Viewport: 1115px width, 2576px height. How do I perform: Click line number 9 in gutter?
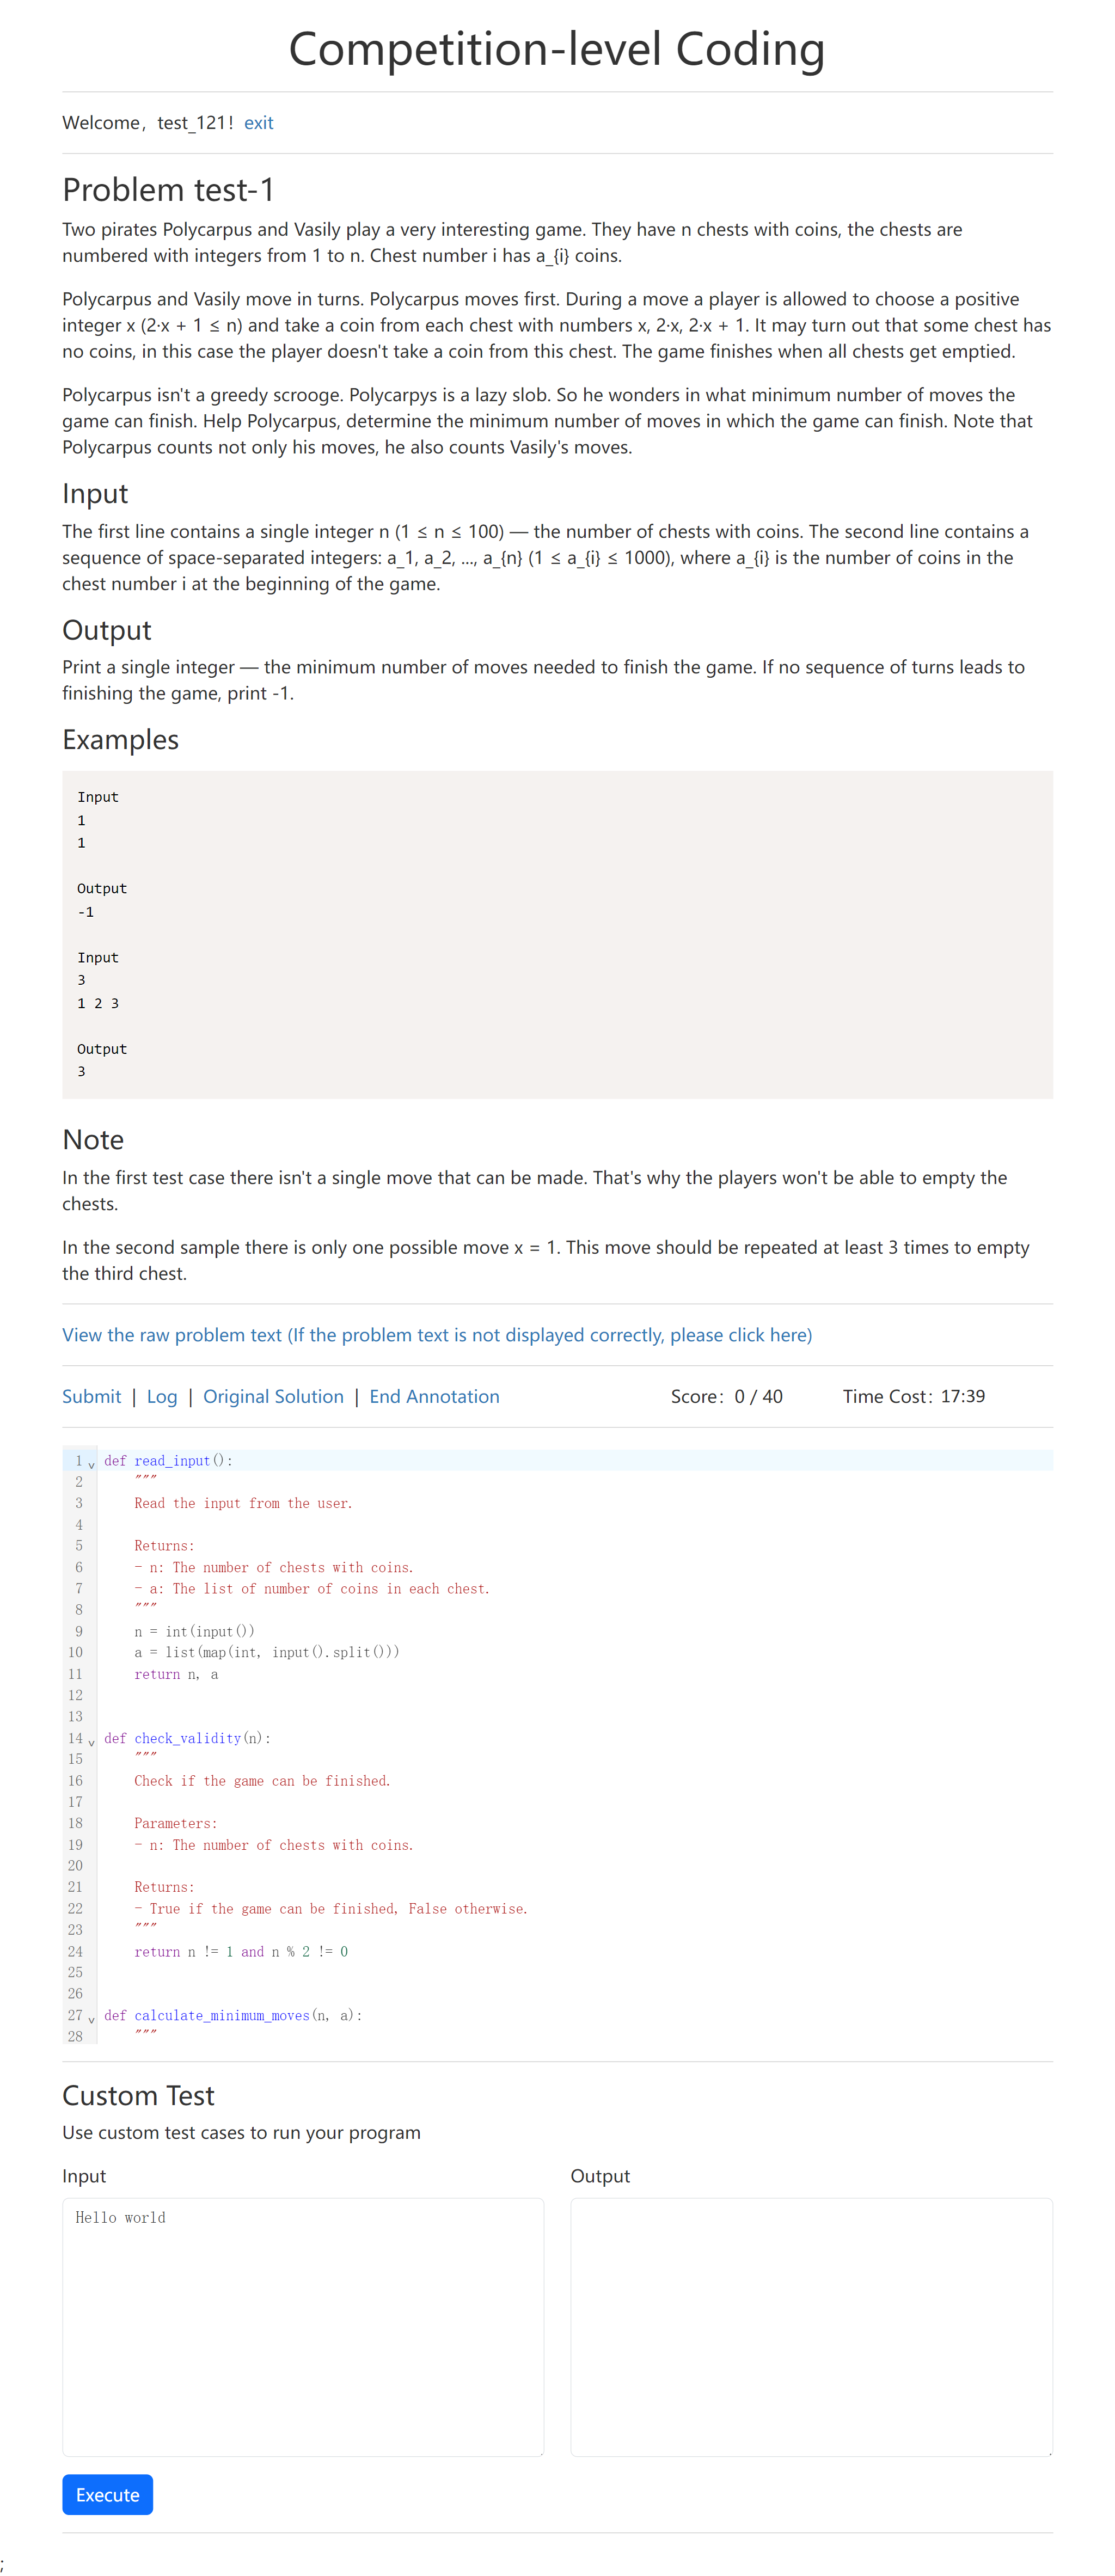(x=79, y=1631)
